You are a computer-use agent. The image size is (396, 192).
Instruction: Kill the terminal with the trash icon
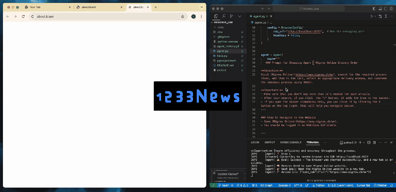coord(375,143)
